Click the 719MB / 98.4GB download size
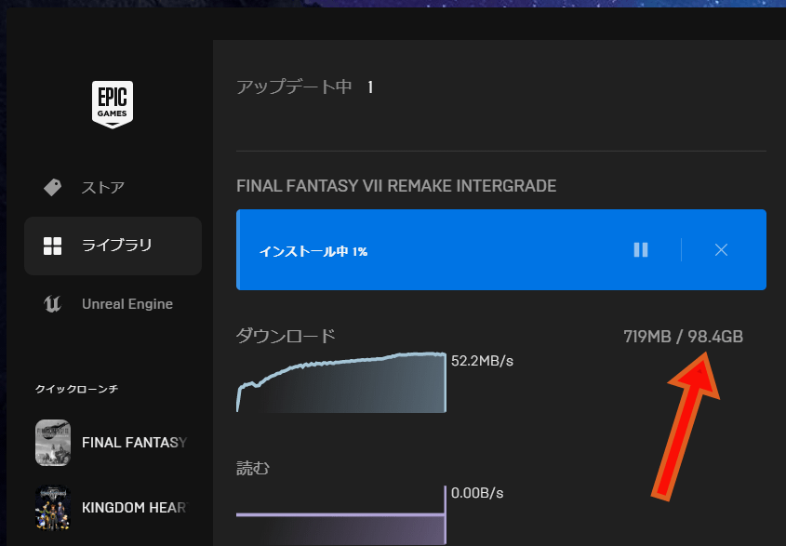This screenshot has width=786, height=546. pyautogui.click(x=684, y=337)
